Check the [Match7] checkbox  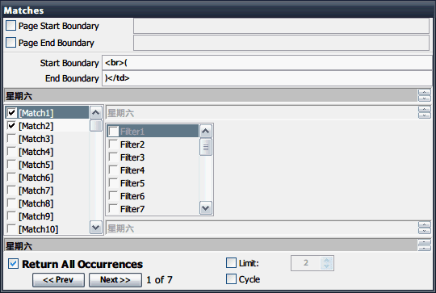(11, 190)
